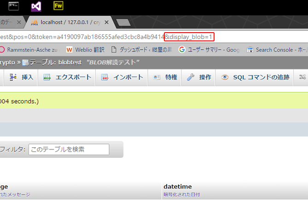Viewport: 308px width, 201px height.
Task: Open the Search Console bookmark
Action: tap(277, 50)
